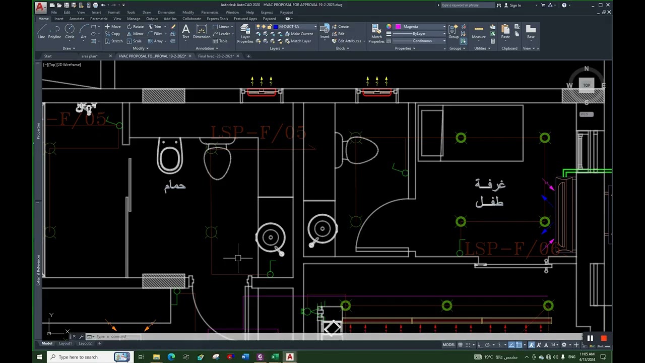Expand the Modify panel
The height and width of the screenshot is (363, 645).
141,48
